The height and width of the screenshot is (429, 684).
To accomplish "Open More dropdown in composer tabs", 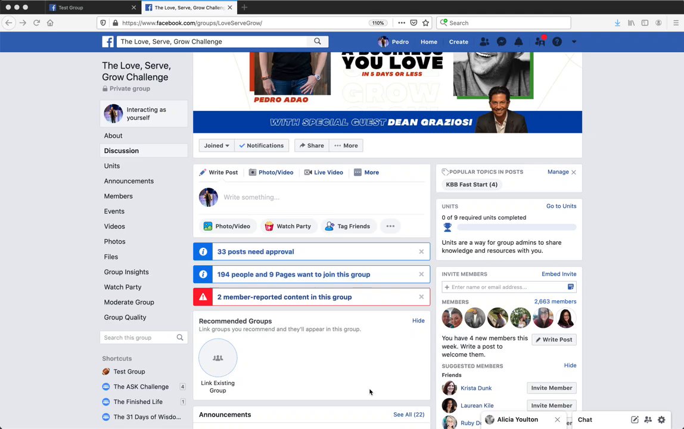I will point(366,172).
